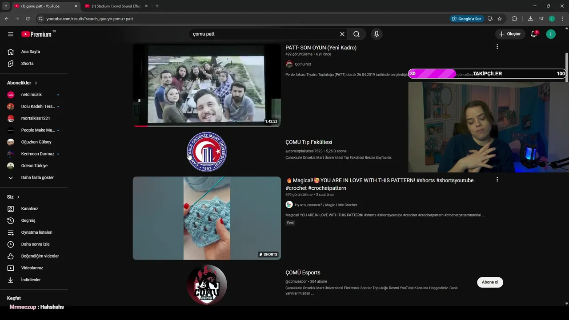Open ÇOMU Tıp Fakültesi round logo

pyautogui.click(x=207, y=152)
